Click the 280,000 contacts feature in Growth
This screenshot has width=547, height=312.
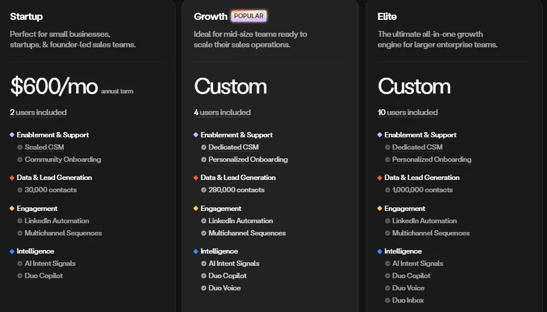tap(236, 190)
